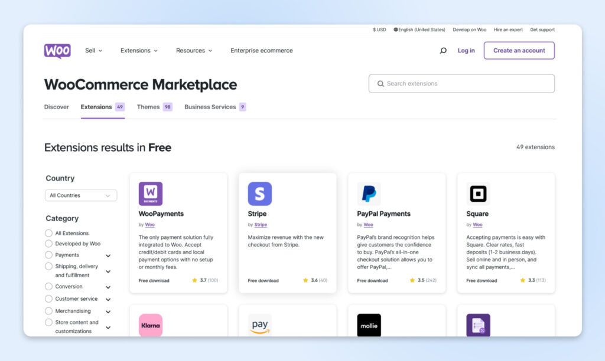Open the Sell navigation dropdown menu
This screenshot has width=605, height=361.
93,51
